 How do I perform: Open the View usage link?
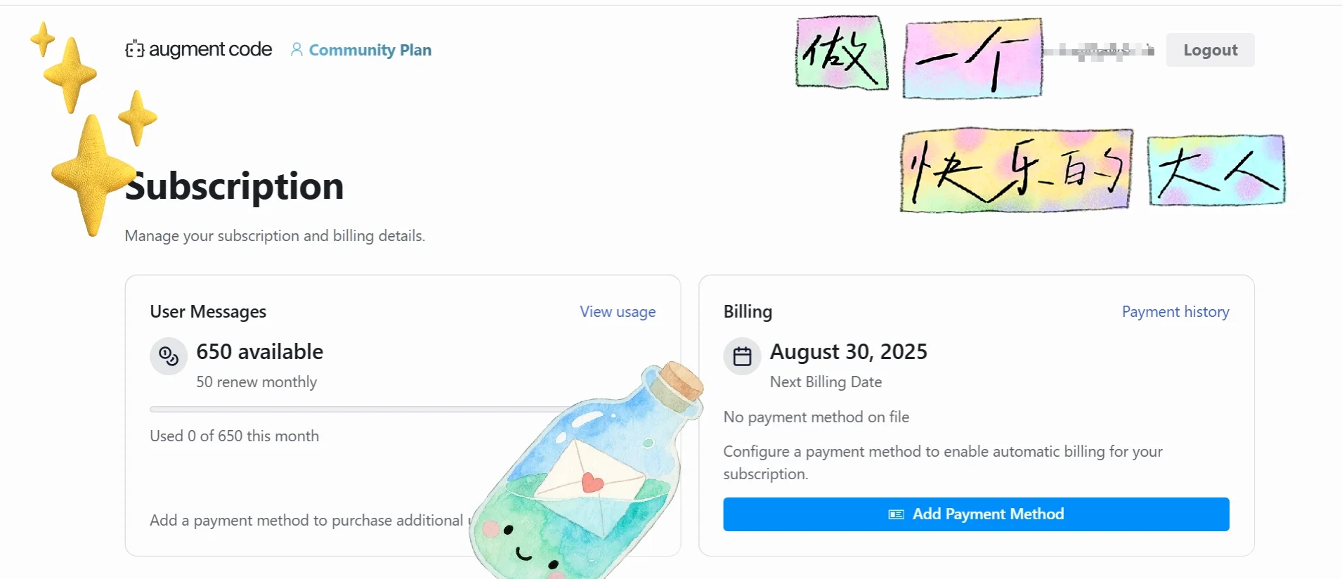pos(618,312)
